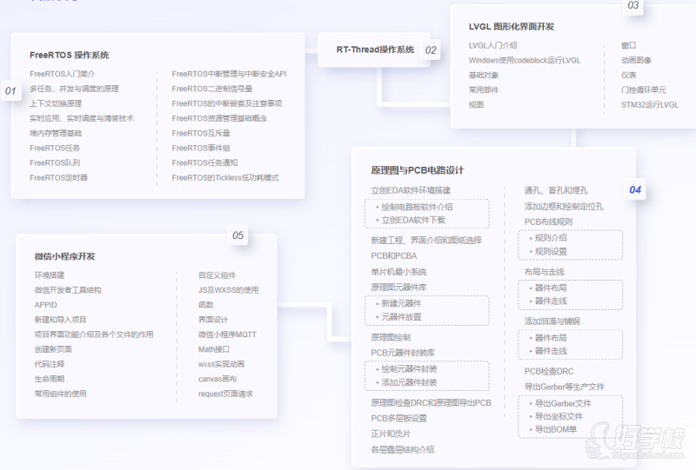Select the STM32运行LVGL entry
This screenshot has height=470, width=696.
649,104
